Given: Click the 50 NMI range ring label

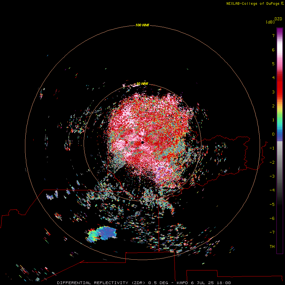Looking at the screenshot, I should pyautogui.click(x=142, y=84).
